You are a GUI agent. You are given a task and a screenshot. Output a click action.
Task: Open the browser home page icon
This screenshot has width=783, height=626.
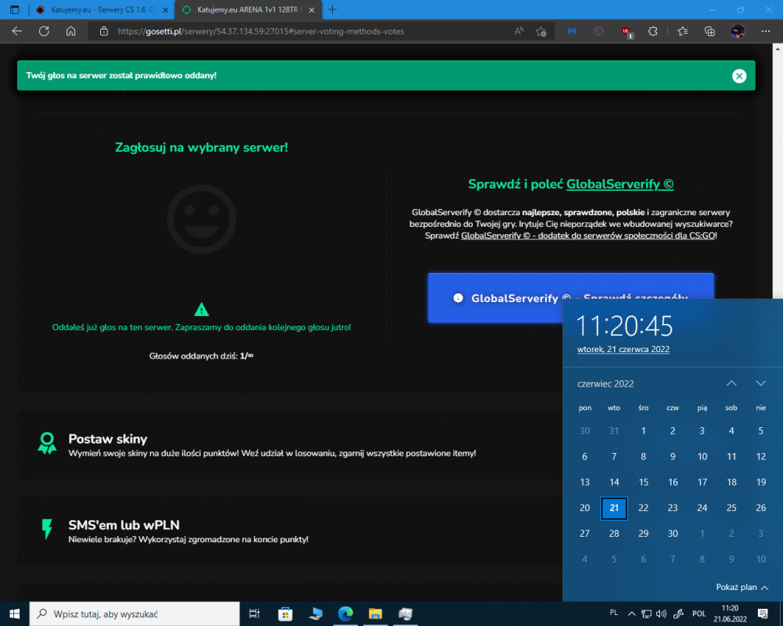click(x=71, y=31)
